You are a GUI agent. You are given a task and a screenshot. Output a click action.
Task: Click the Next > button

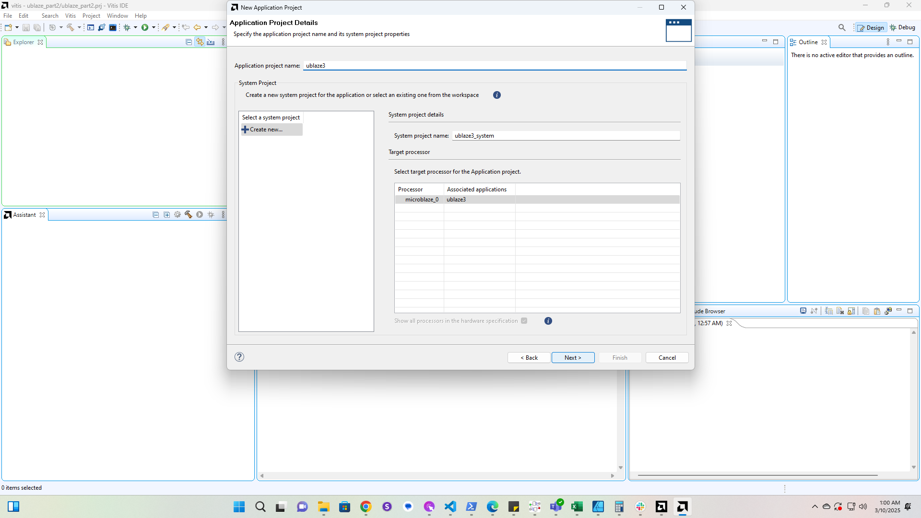coord(573,358)
